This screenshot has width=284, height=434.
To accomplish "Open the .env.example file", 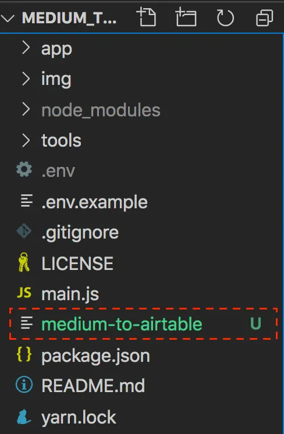I will click(94, 202).
